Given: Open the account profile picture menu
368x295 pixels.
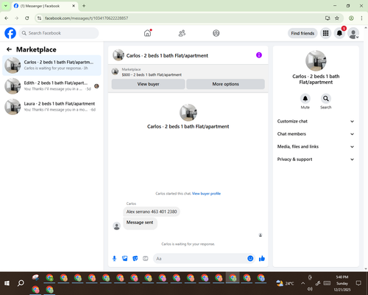Looking at the screenshot, I should [353, 33].
